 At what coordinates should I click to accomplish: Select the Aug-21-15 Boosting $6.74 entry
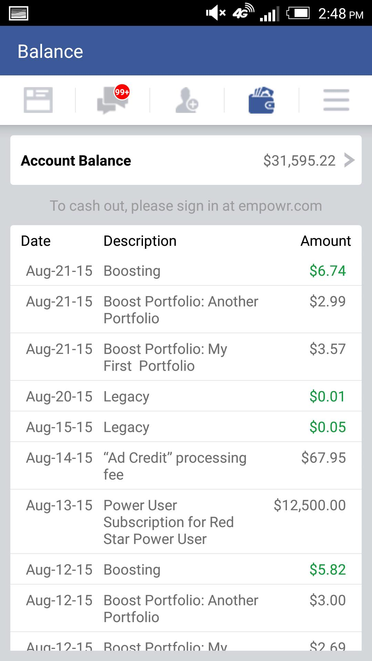186,271
